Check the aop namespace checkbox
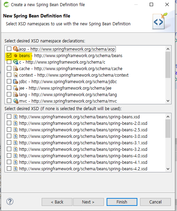Screen dimensions: 177x211 click(9, 49)
